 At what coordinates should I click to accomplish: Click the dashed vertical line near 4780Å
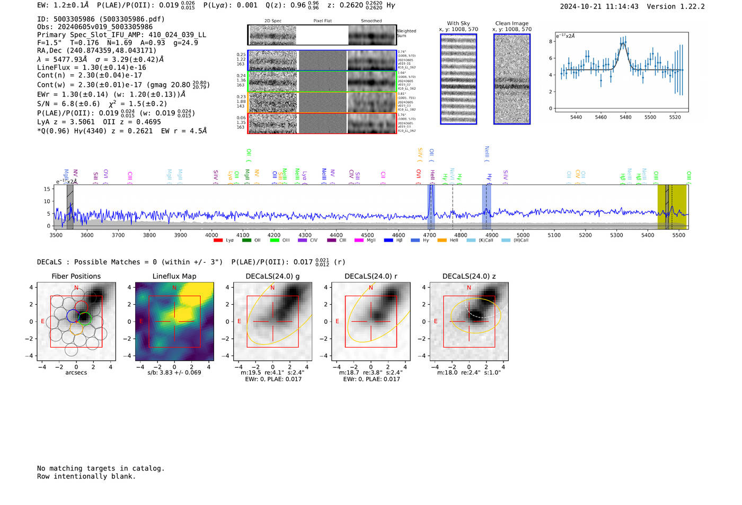(x=453, y=207)
